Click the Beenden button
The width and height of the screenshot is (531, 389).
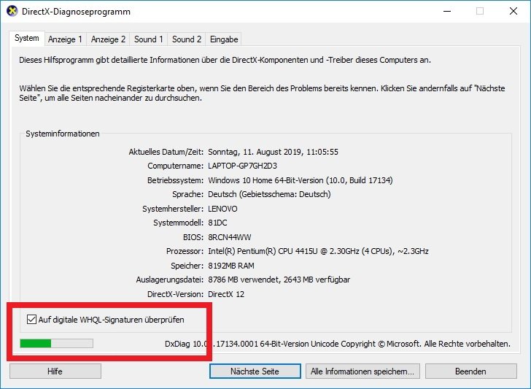click(x=471, y=371)
